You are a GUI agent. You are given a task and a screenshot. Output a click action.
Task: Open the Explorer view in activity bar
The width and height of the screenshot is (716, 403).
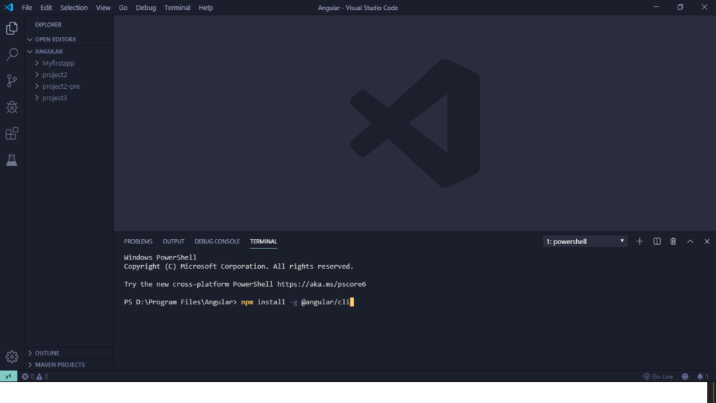point(12,28)
